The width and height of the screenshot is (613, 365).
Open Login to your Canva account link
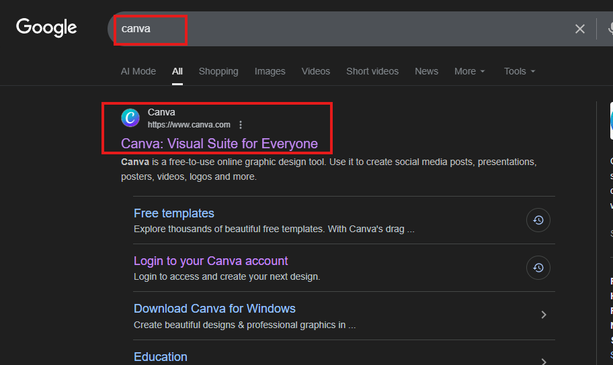pyautogui.click(x=211, y=261)
